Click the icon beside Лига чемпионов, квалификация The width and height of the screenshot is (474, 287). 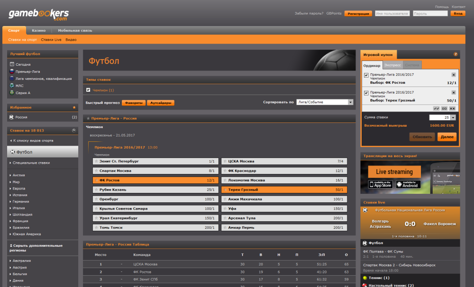tap(12, 78)
